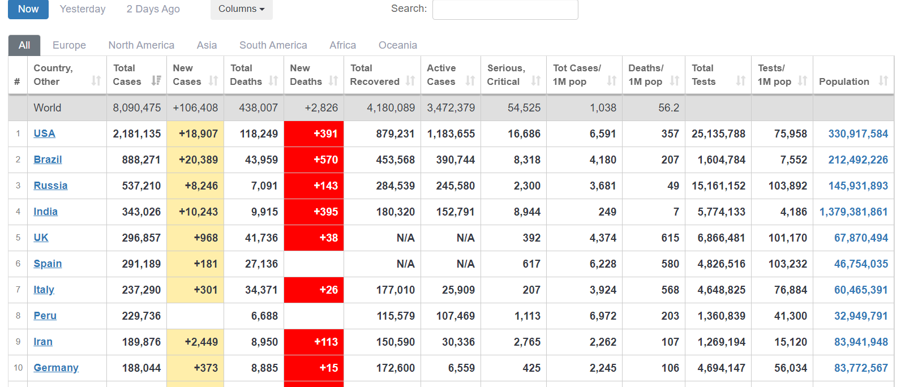Open the Germany country link
This screenshot has width=905, height=387.
click(x=56, y=368)
